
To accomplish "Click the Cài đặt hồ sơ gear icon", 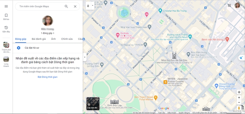I will pos(19,48).
